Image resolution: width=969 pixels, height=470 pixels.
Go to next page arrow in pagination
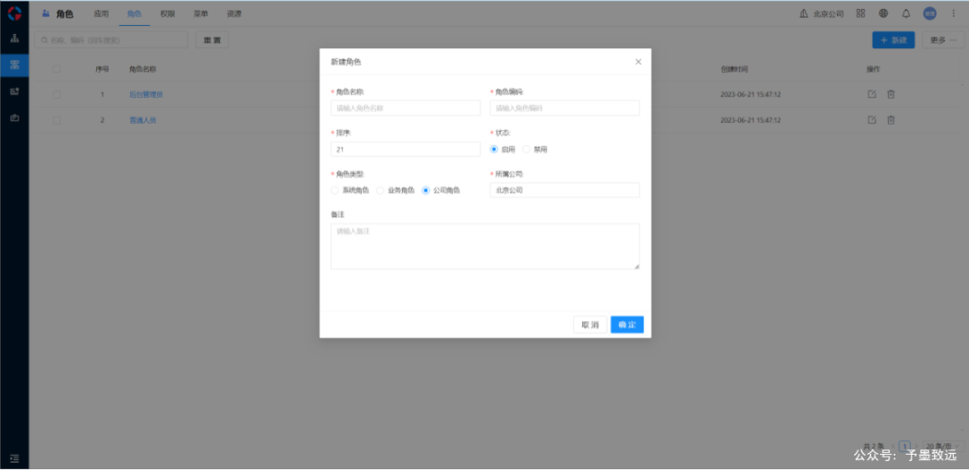916,446
